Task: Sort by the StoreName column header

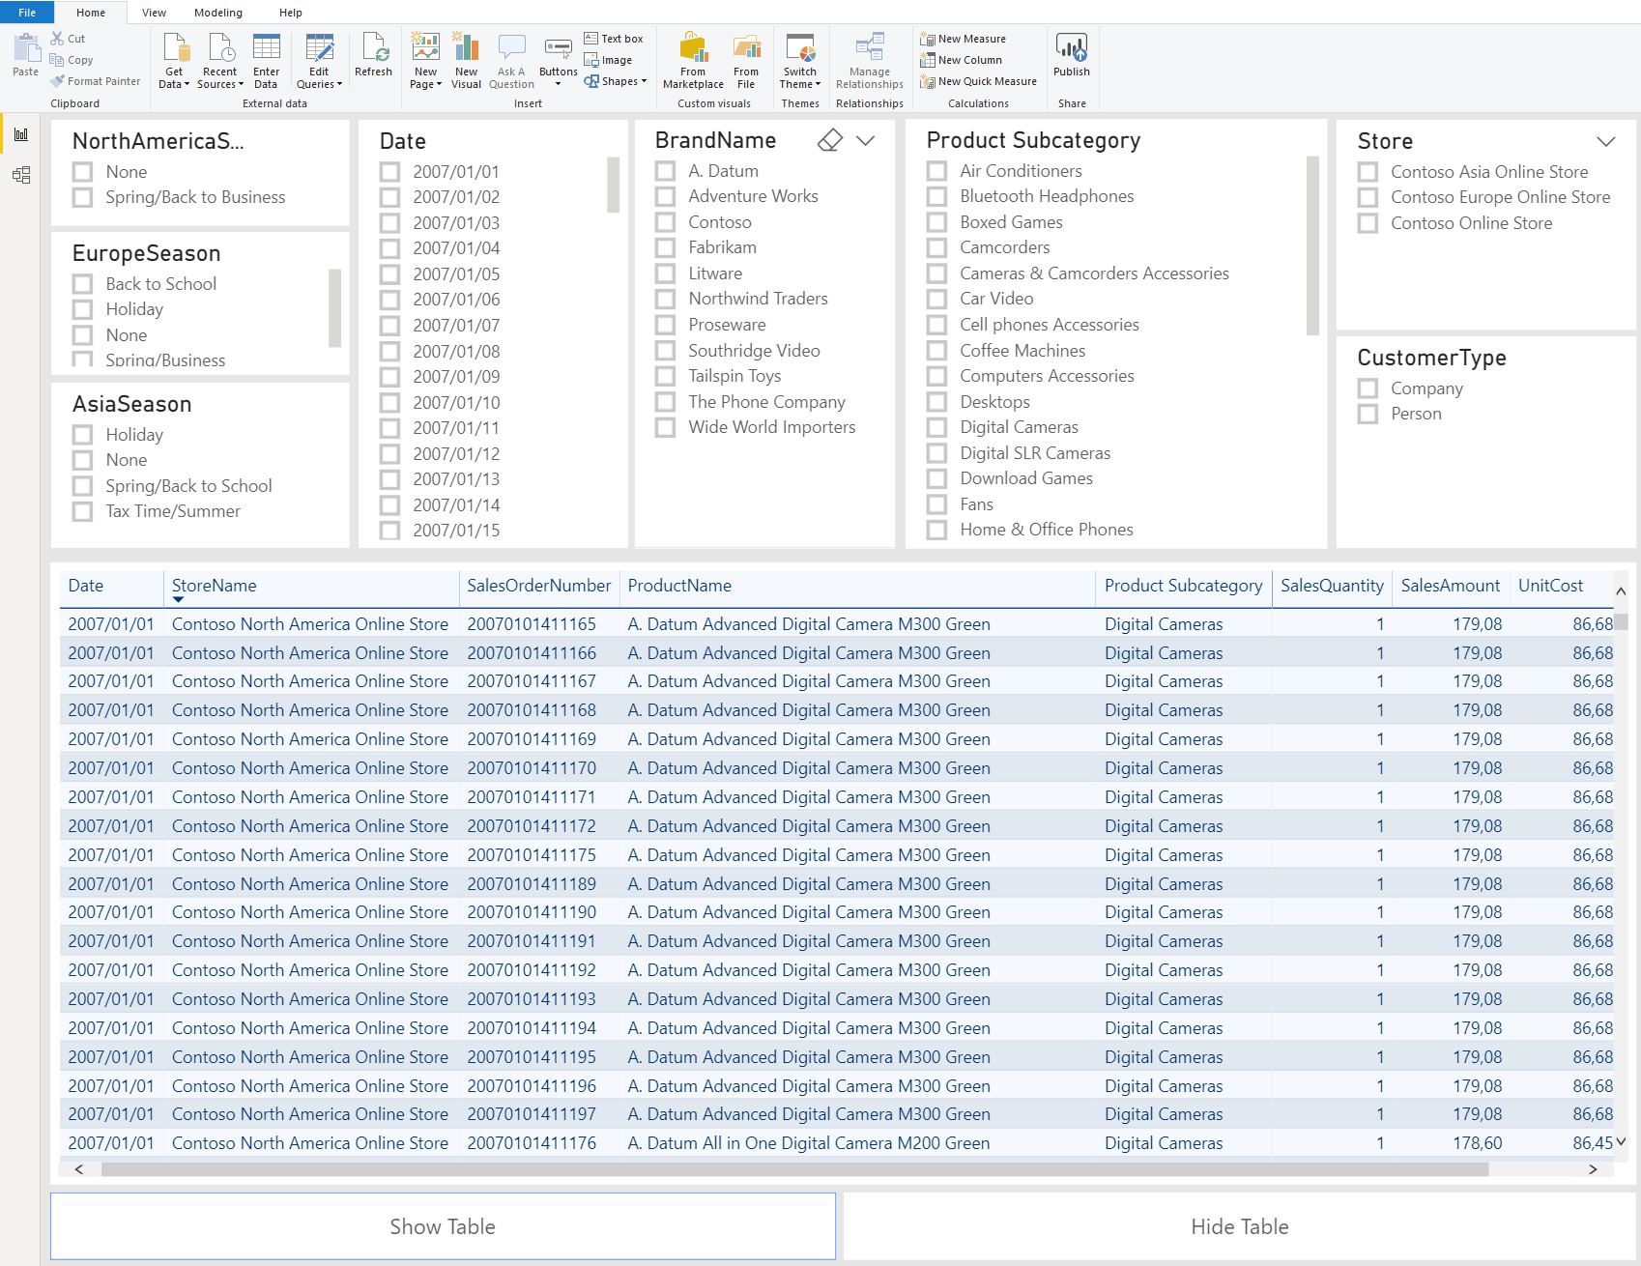Action: (215, 586)
